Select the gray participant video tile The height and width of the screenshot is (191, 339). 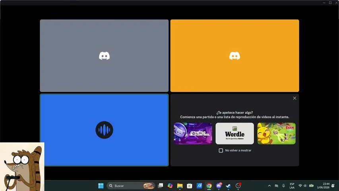pyautogui.click(x=104, y=56)
